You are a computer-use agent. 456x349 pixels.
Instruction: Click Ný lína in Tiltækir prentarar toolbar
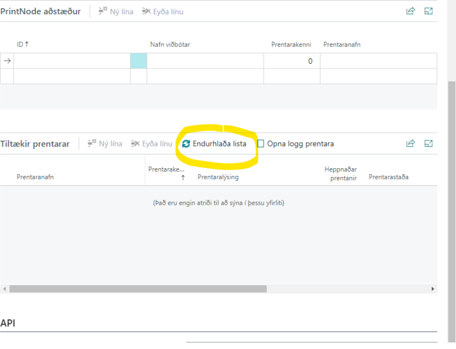tap(105, 144)
